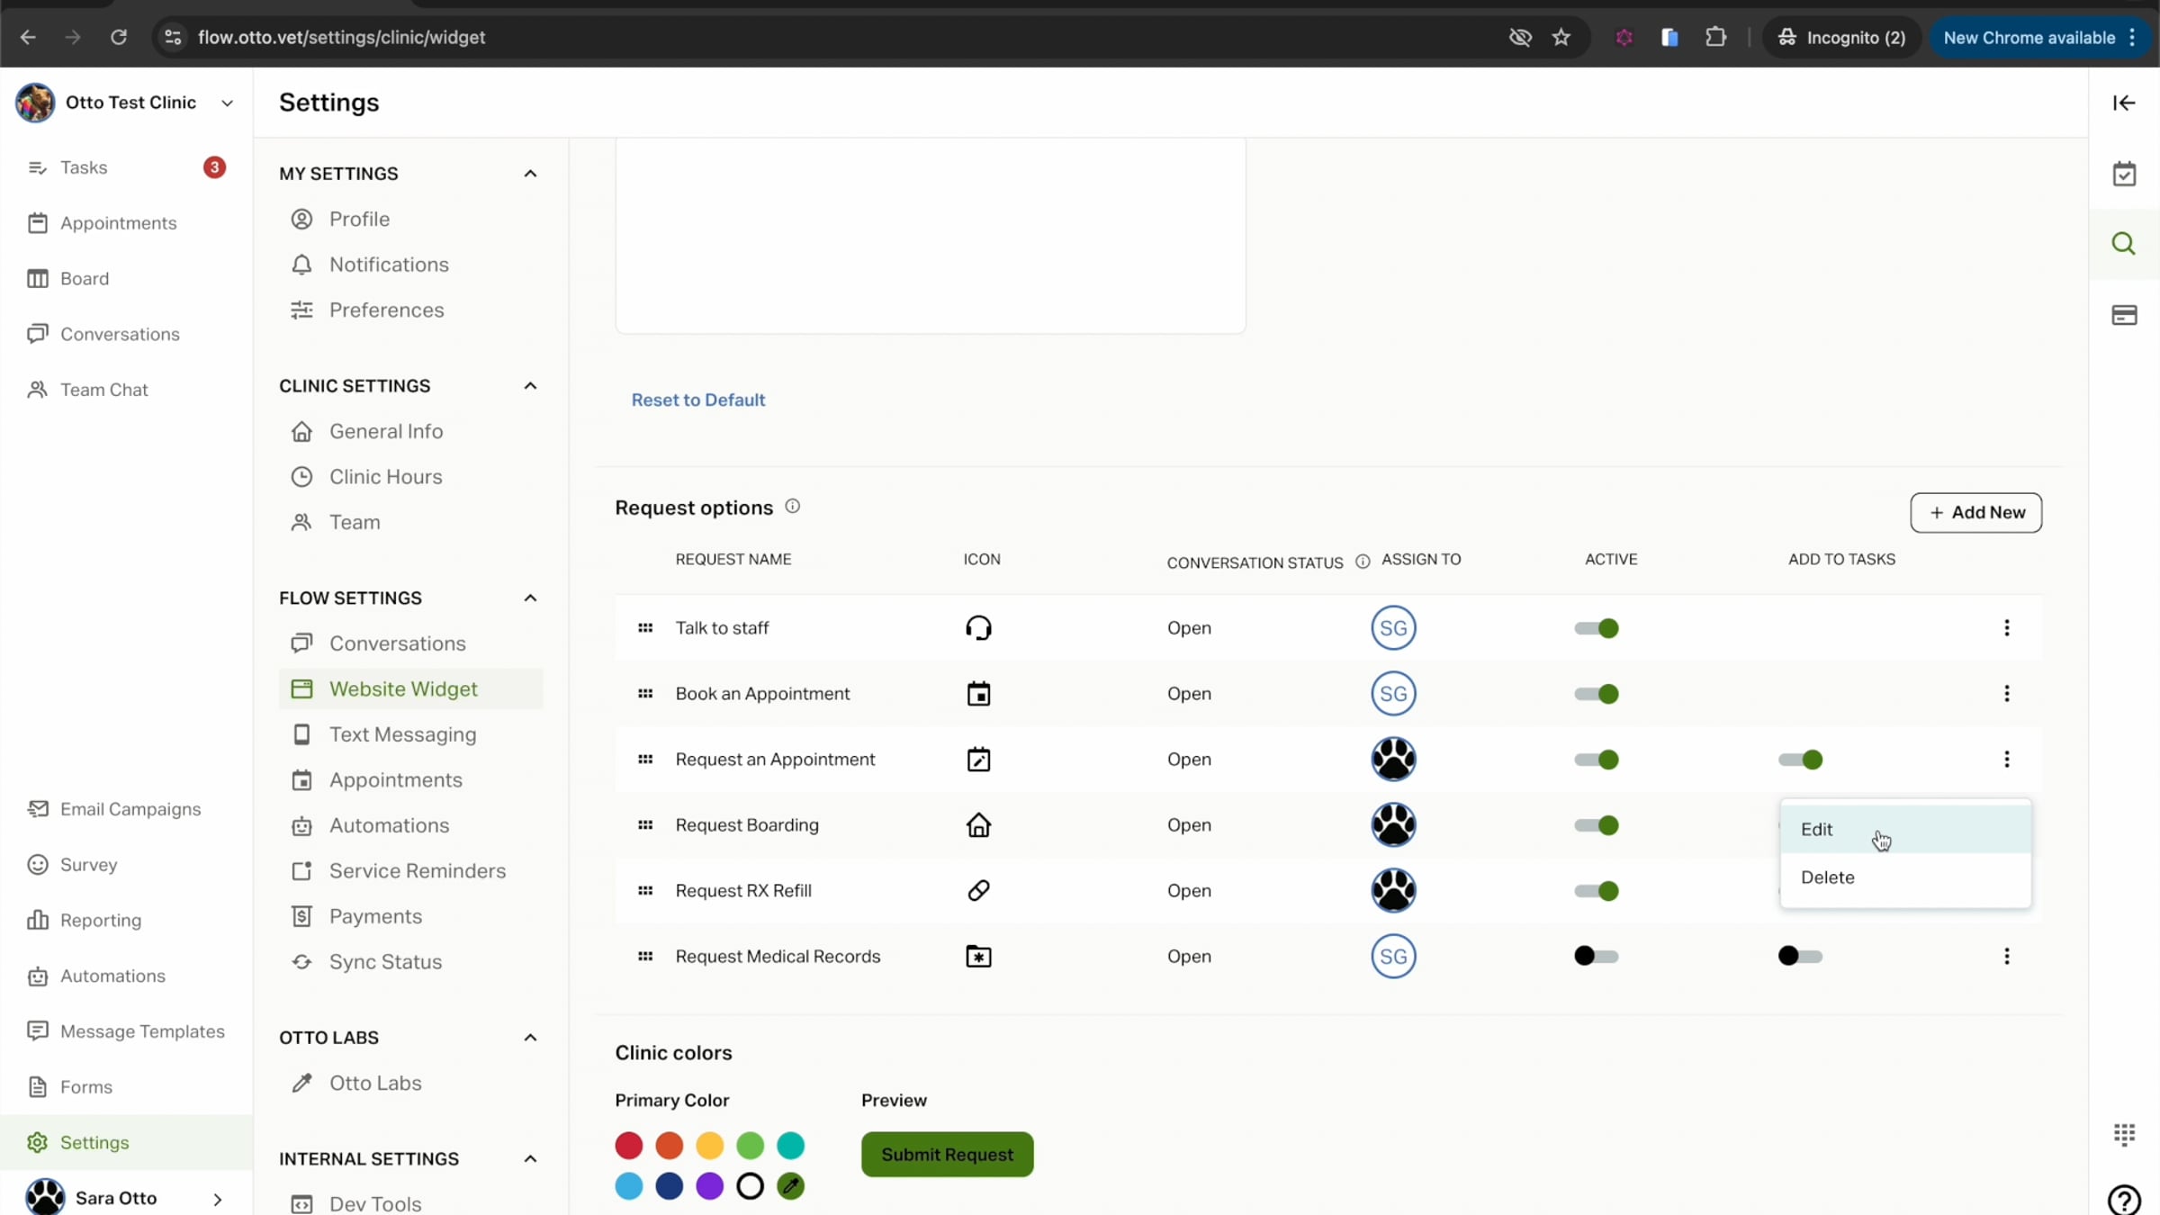The width and height of the screenshot is (2160, 1215).
Task: Go to Email Campaigns in left navigation
Action: (x=130, y=809)
